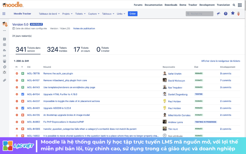
Task: Open the Translation menu item
Action: (x=223, y=5)
